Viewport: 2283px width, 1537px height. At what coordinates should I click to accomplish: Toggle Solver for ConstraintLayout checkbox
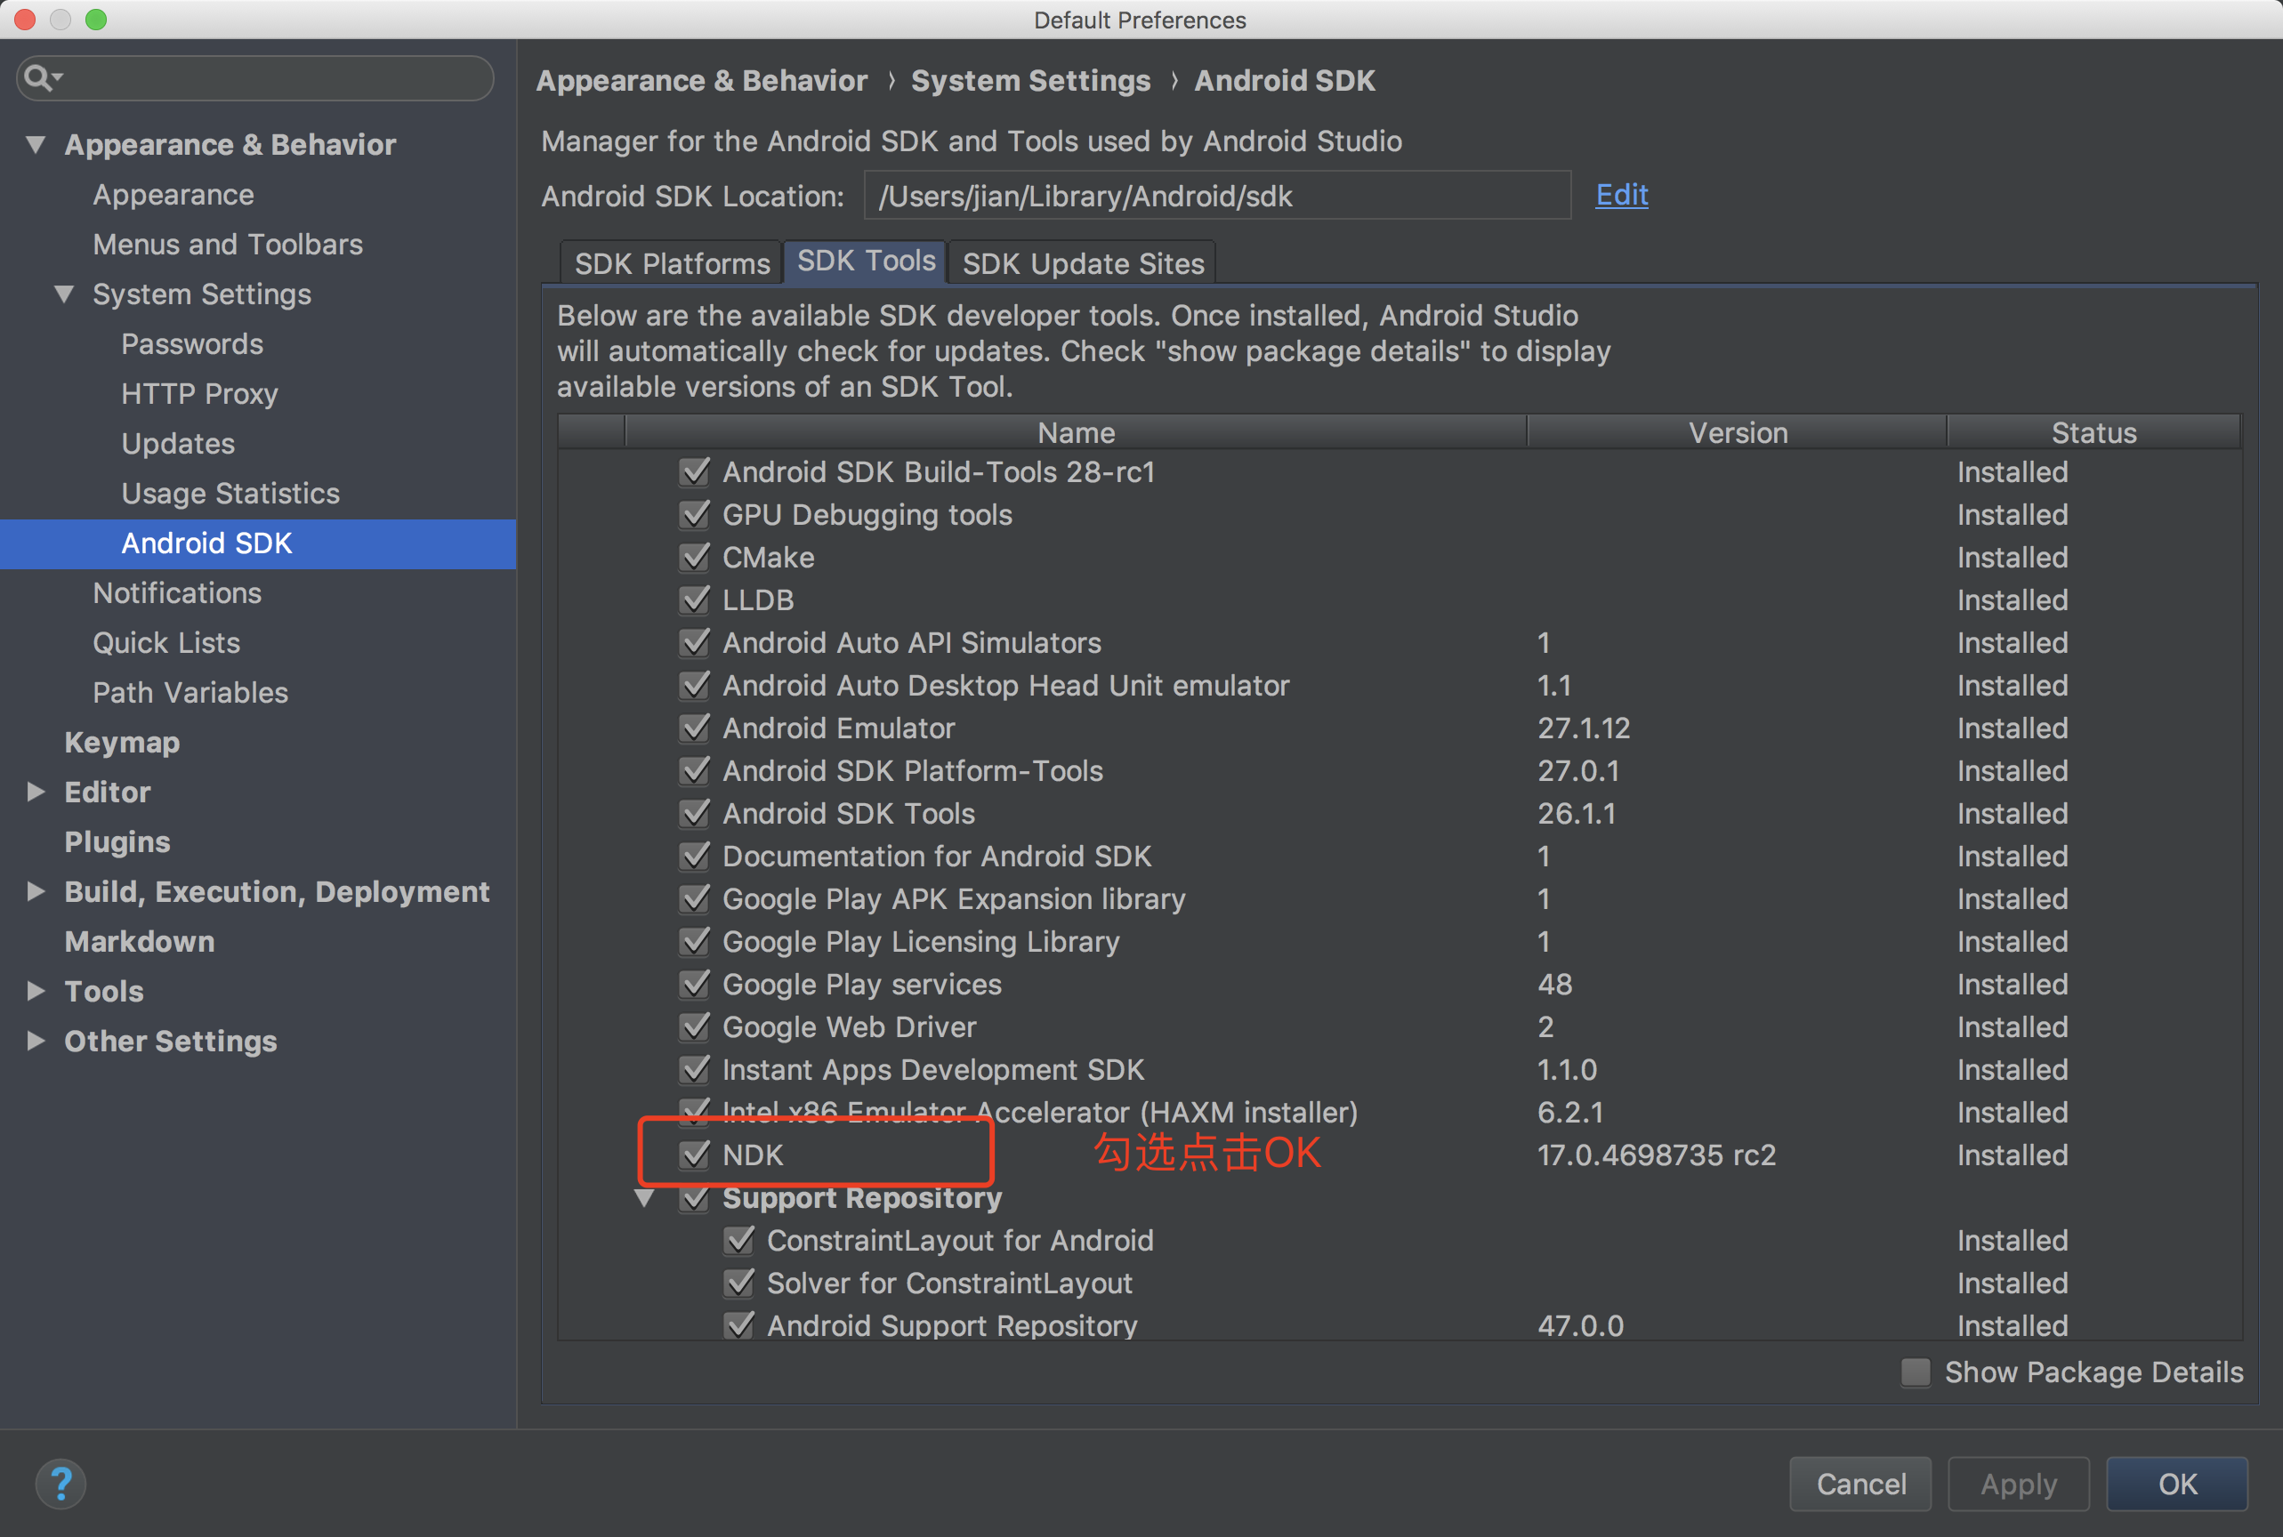(739, 1282)
